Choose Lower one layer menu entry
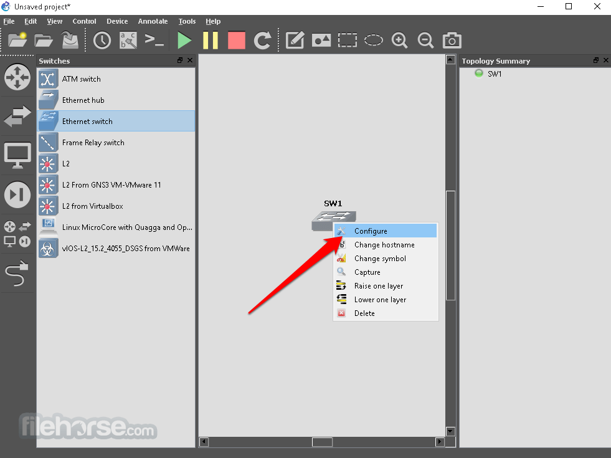Image resolution: width=611 pixels, height=458 pixels. (386, 299)
